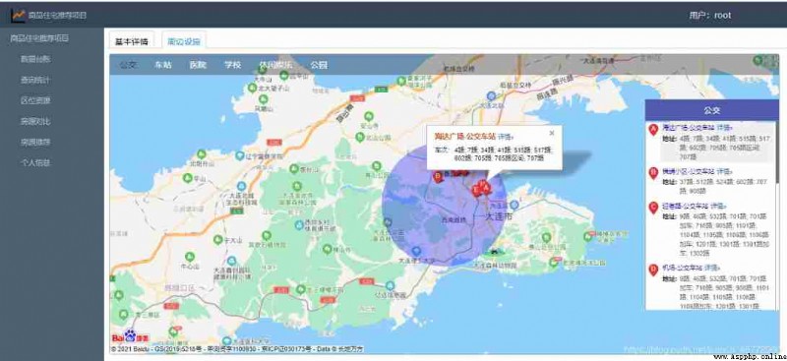The height and width of the screenshot is (361, 787).
Task: Click the blue school icon at 辽宁警察学院
Action: coord(240,156)
